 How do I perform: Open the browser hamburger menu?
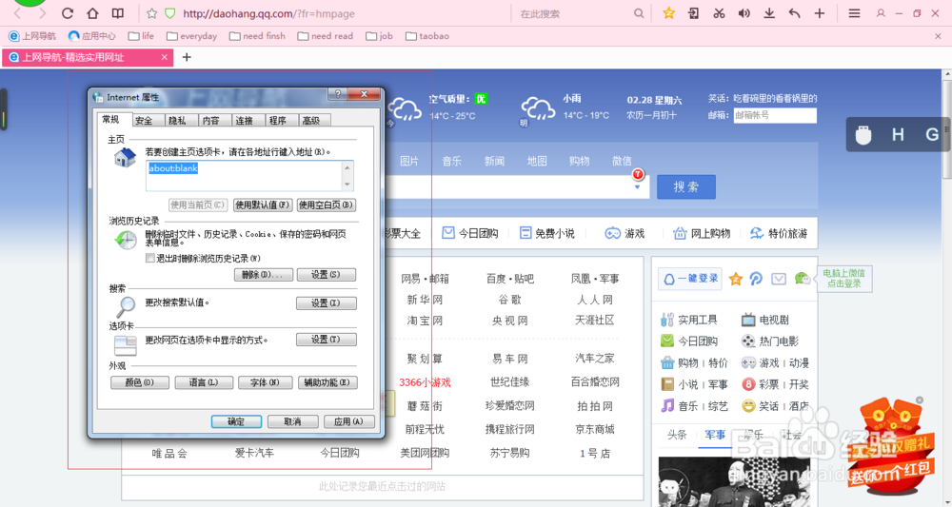[x=854, y=12]
